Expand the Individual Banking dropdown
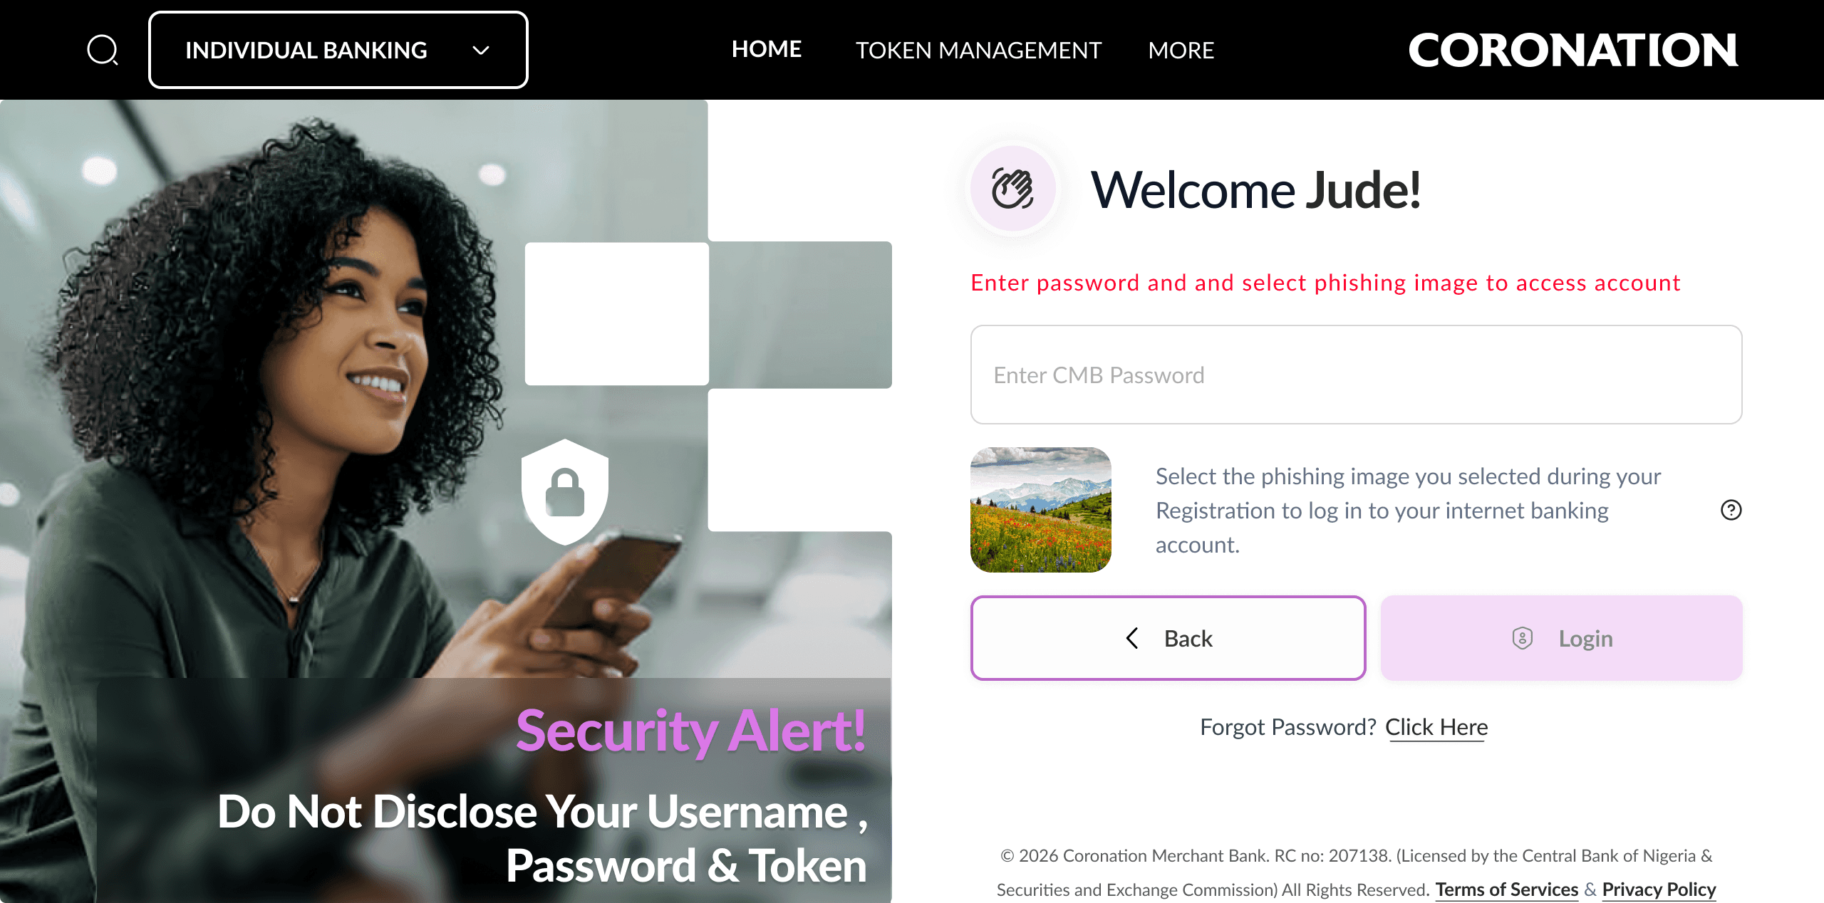Image resolution: width=1824 pixels, height=903 pixels. [x=338, y=50]
